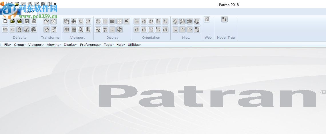The height and width of the screenshot is (134, 326).
Task: Click Refresh Graphics icon in Defaults ribbon group
Action: tap(34, 30)
